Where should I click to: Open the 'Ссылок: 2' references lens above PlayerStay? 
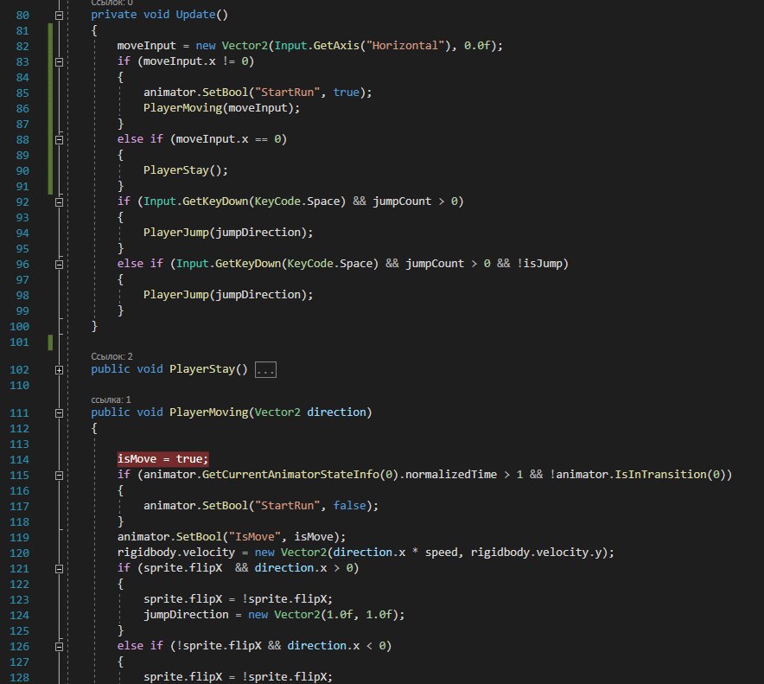pyautogui.click(x=111, y=356)
